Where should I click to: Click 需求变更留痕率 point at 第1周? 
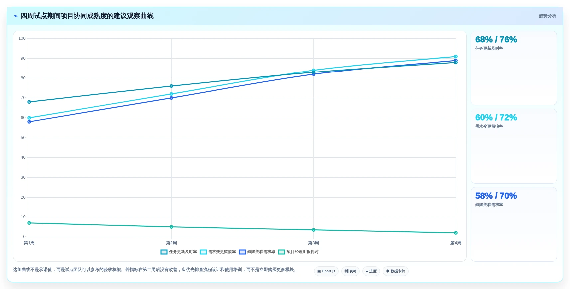29,118
